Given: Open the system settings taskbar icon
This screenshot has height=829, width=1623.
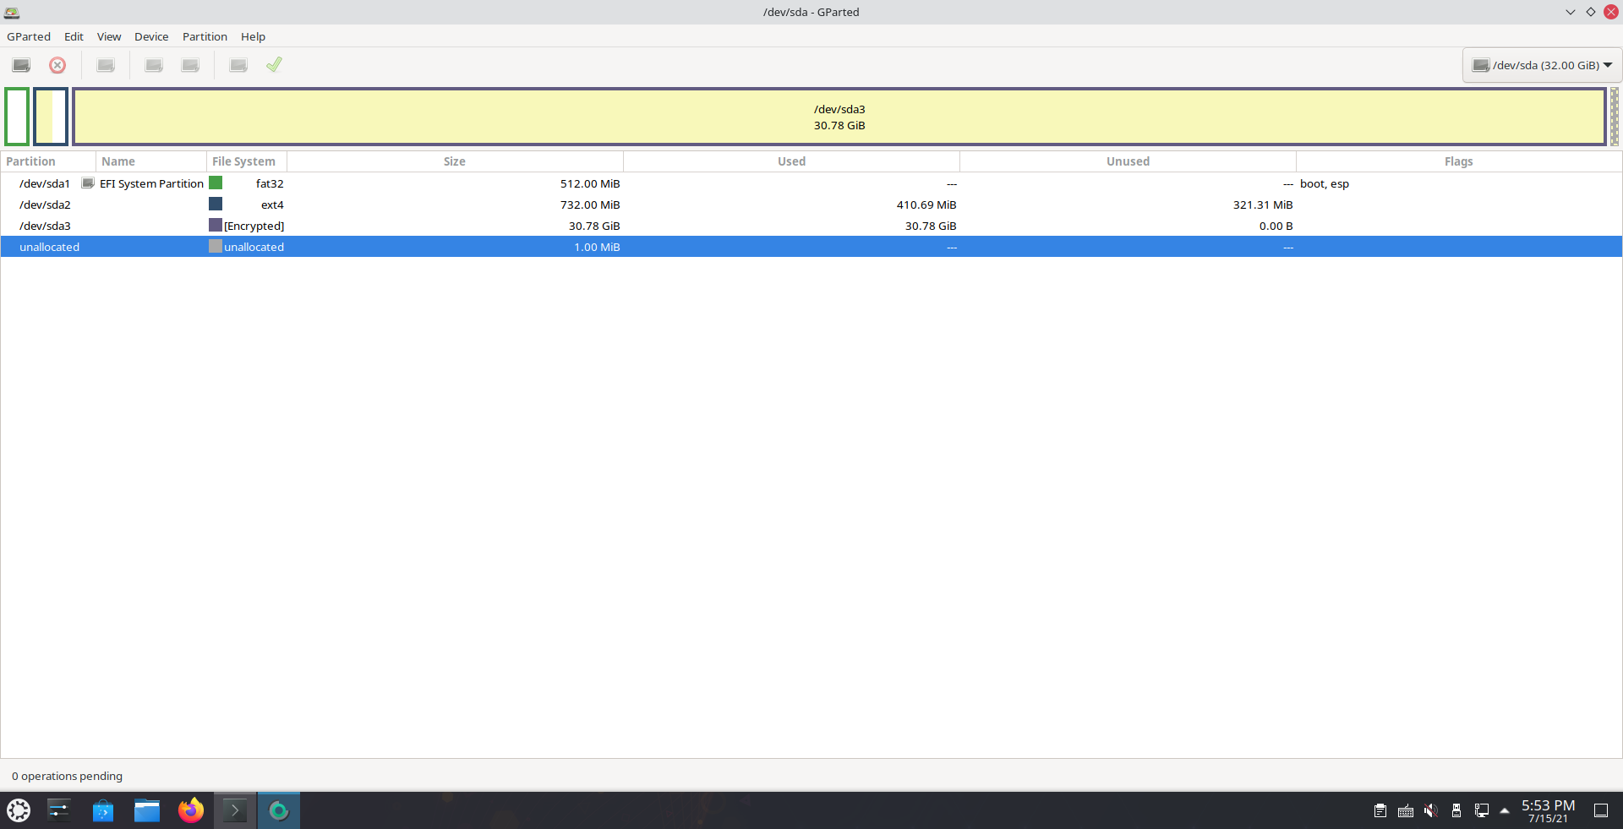Looking at the screenshot, I should [x=59, y=810].
